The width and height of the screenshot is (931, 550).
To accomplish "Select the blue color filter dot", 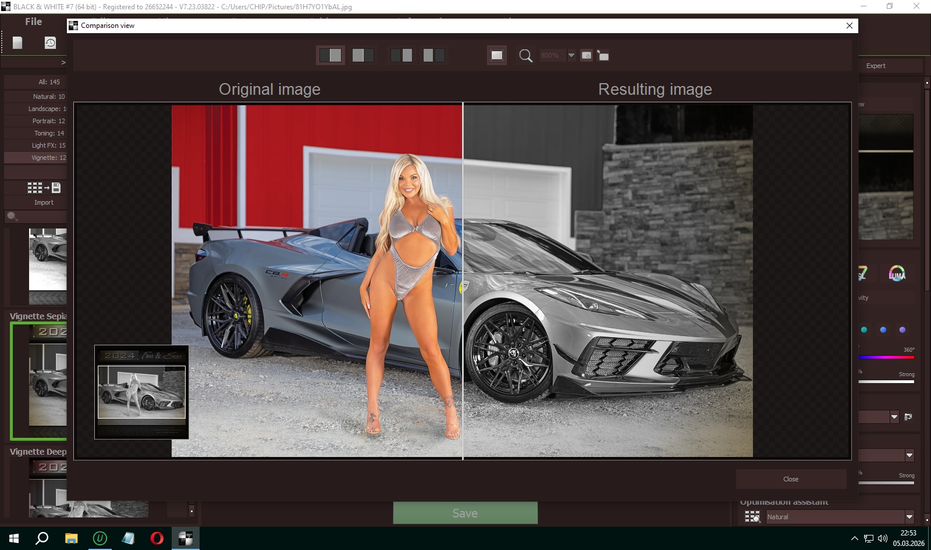I will pyautogui.click(x=883, y=330).
